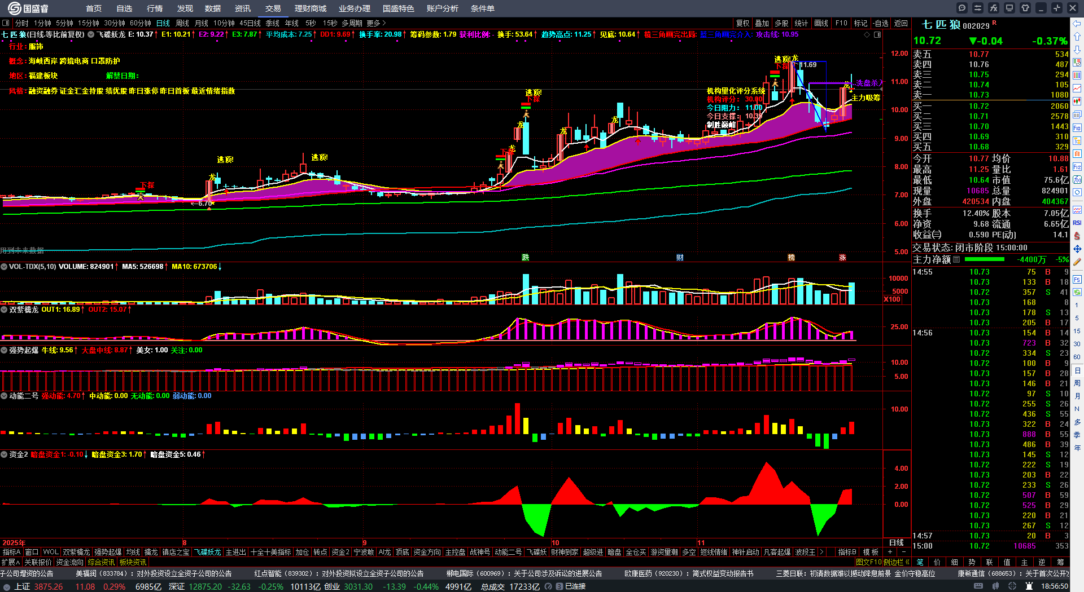
Task: Click the green 主力净额 progress bar
Action: coord(985,259)
